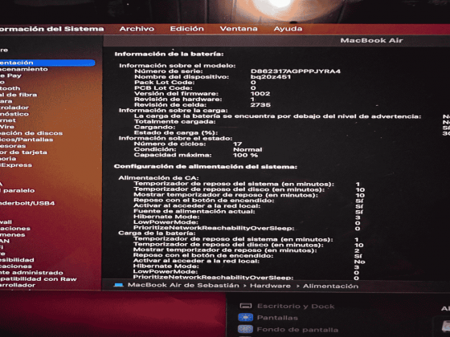Open the Edición menu

[186, 29]
